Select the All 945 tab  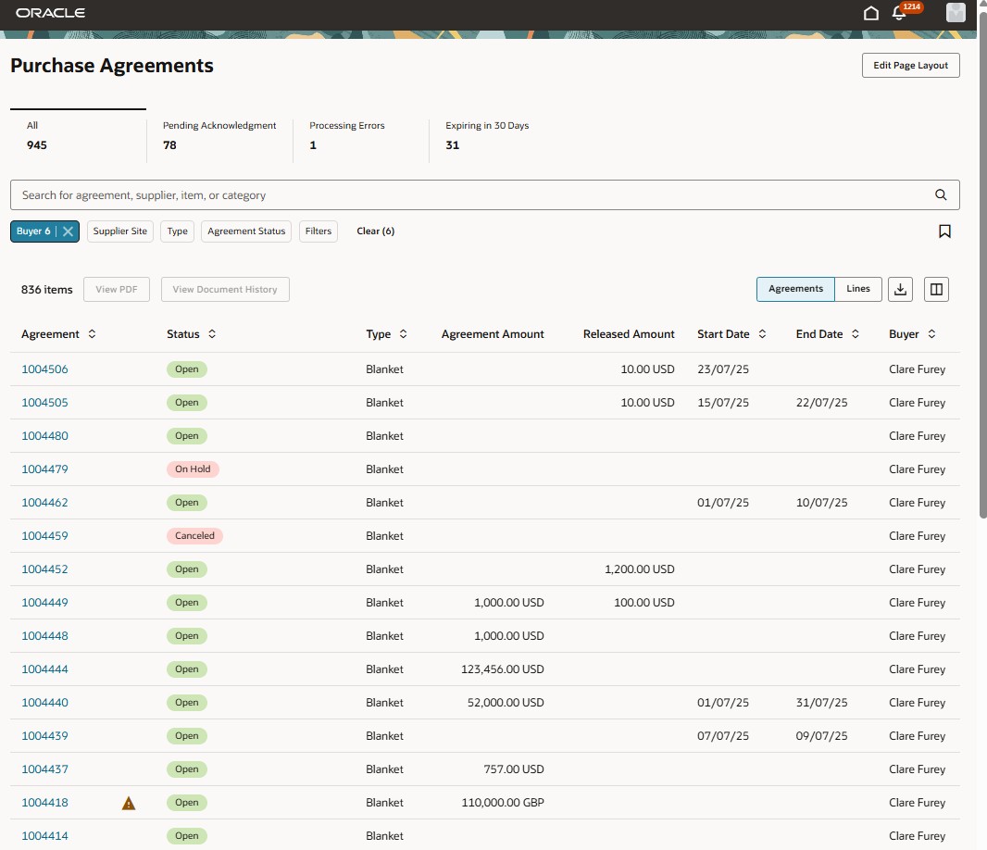click(x=78, y=136)
